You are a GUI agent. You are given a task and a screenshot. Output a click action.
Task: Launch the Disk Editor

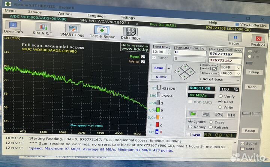[130, 34]
